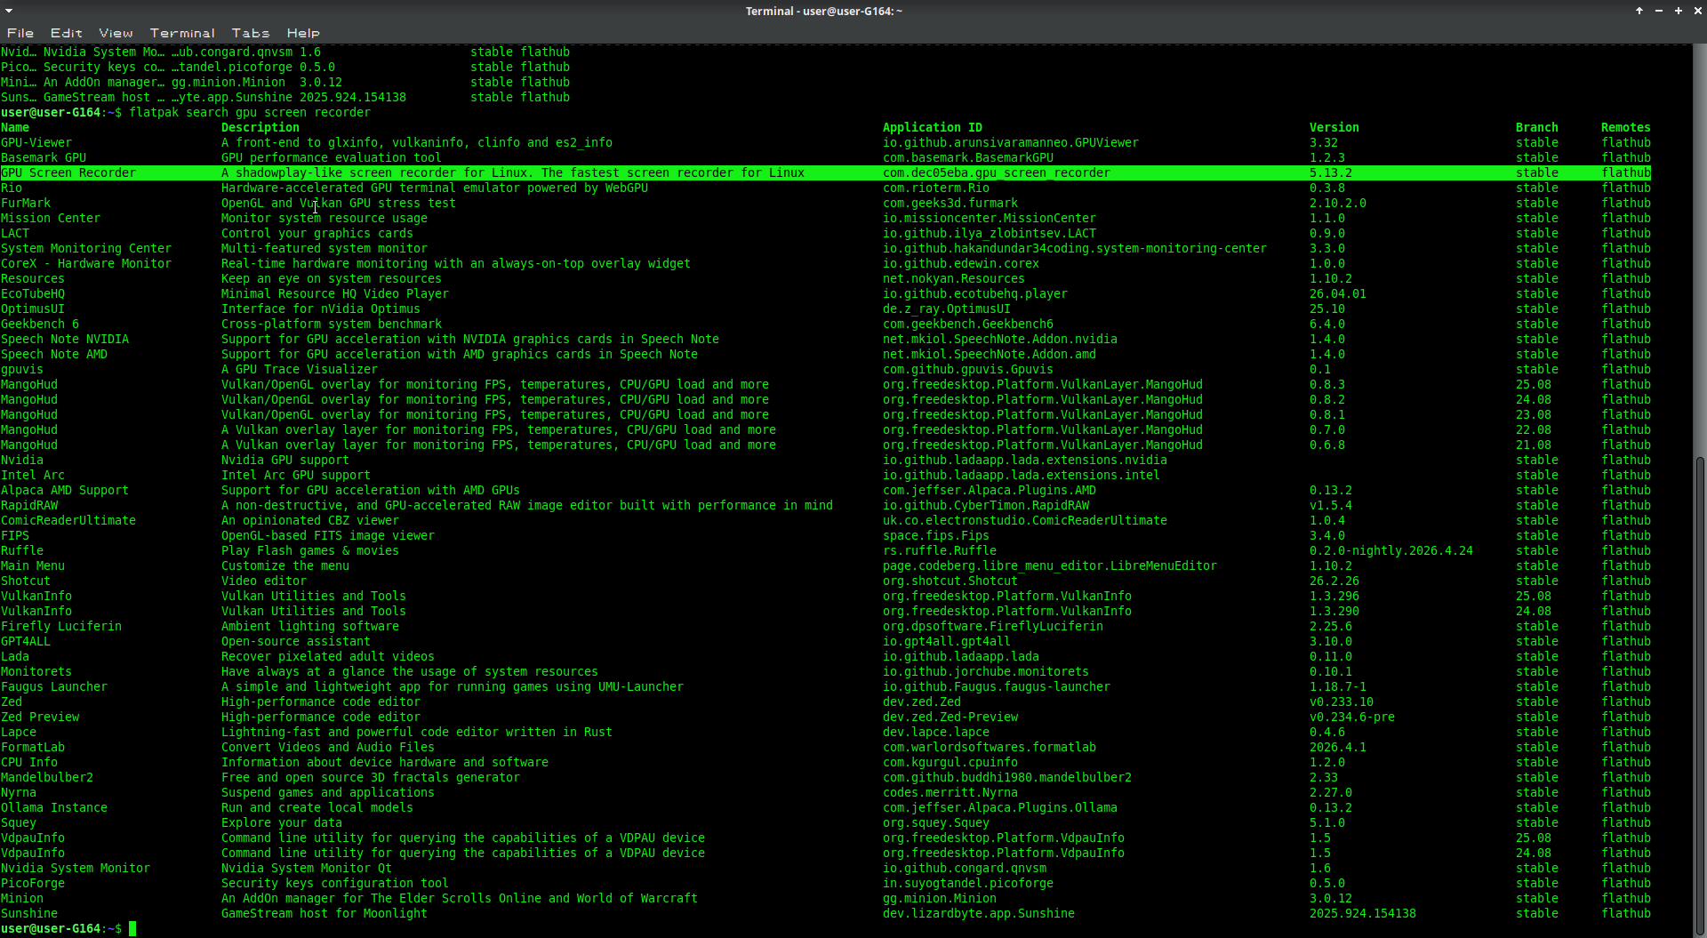Click the "Description" column header

260,128
